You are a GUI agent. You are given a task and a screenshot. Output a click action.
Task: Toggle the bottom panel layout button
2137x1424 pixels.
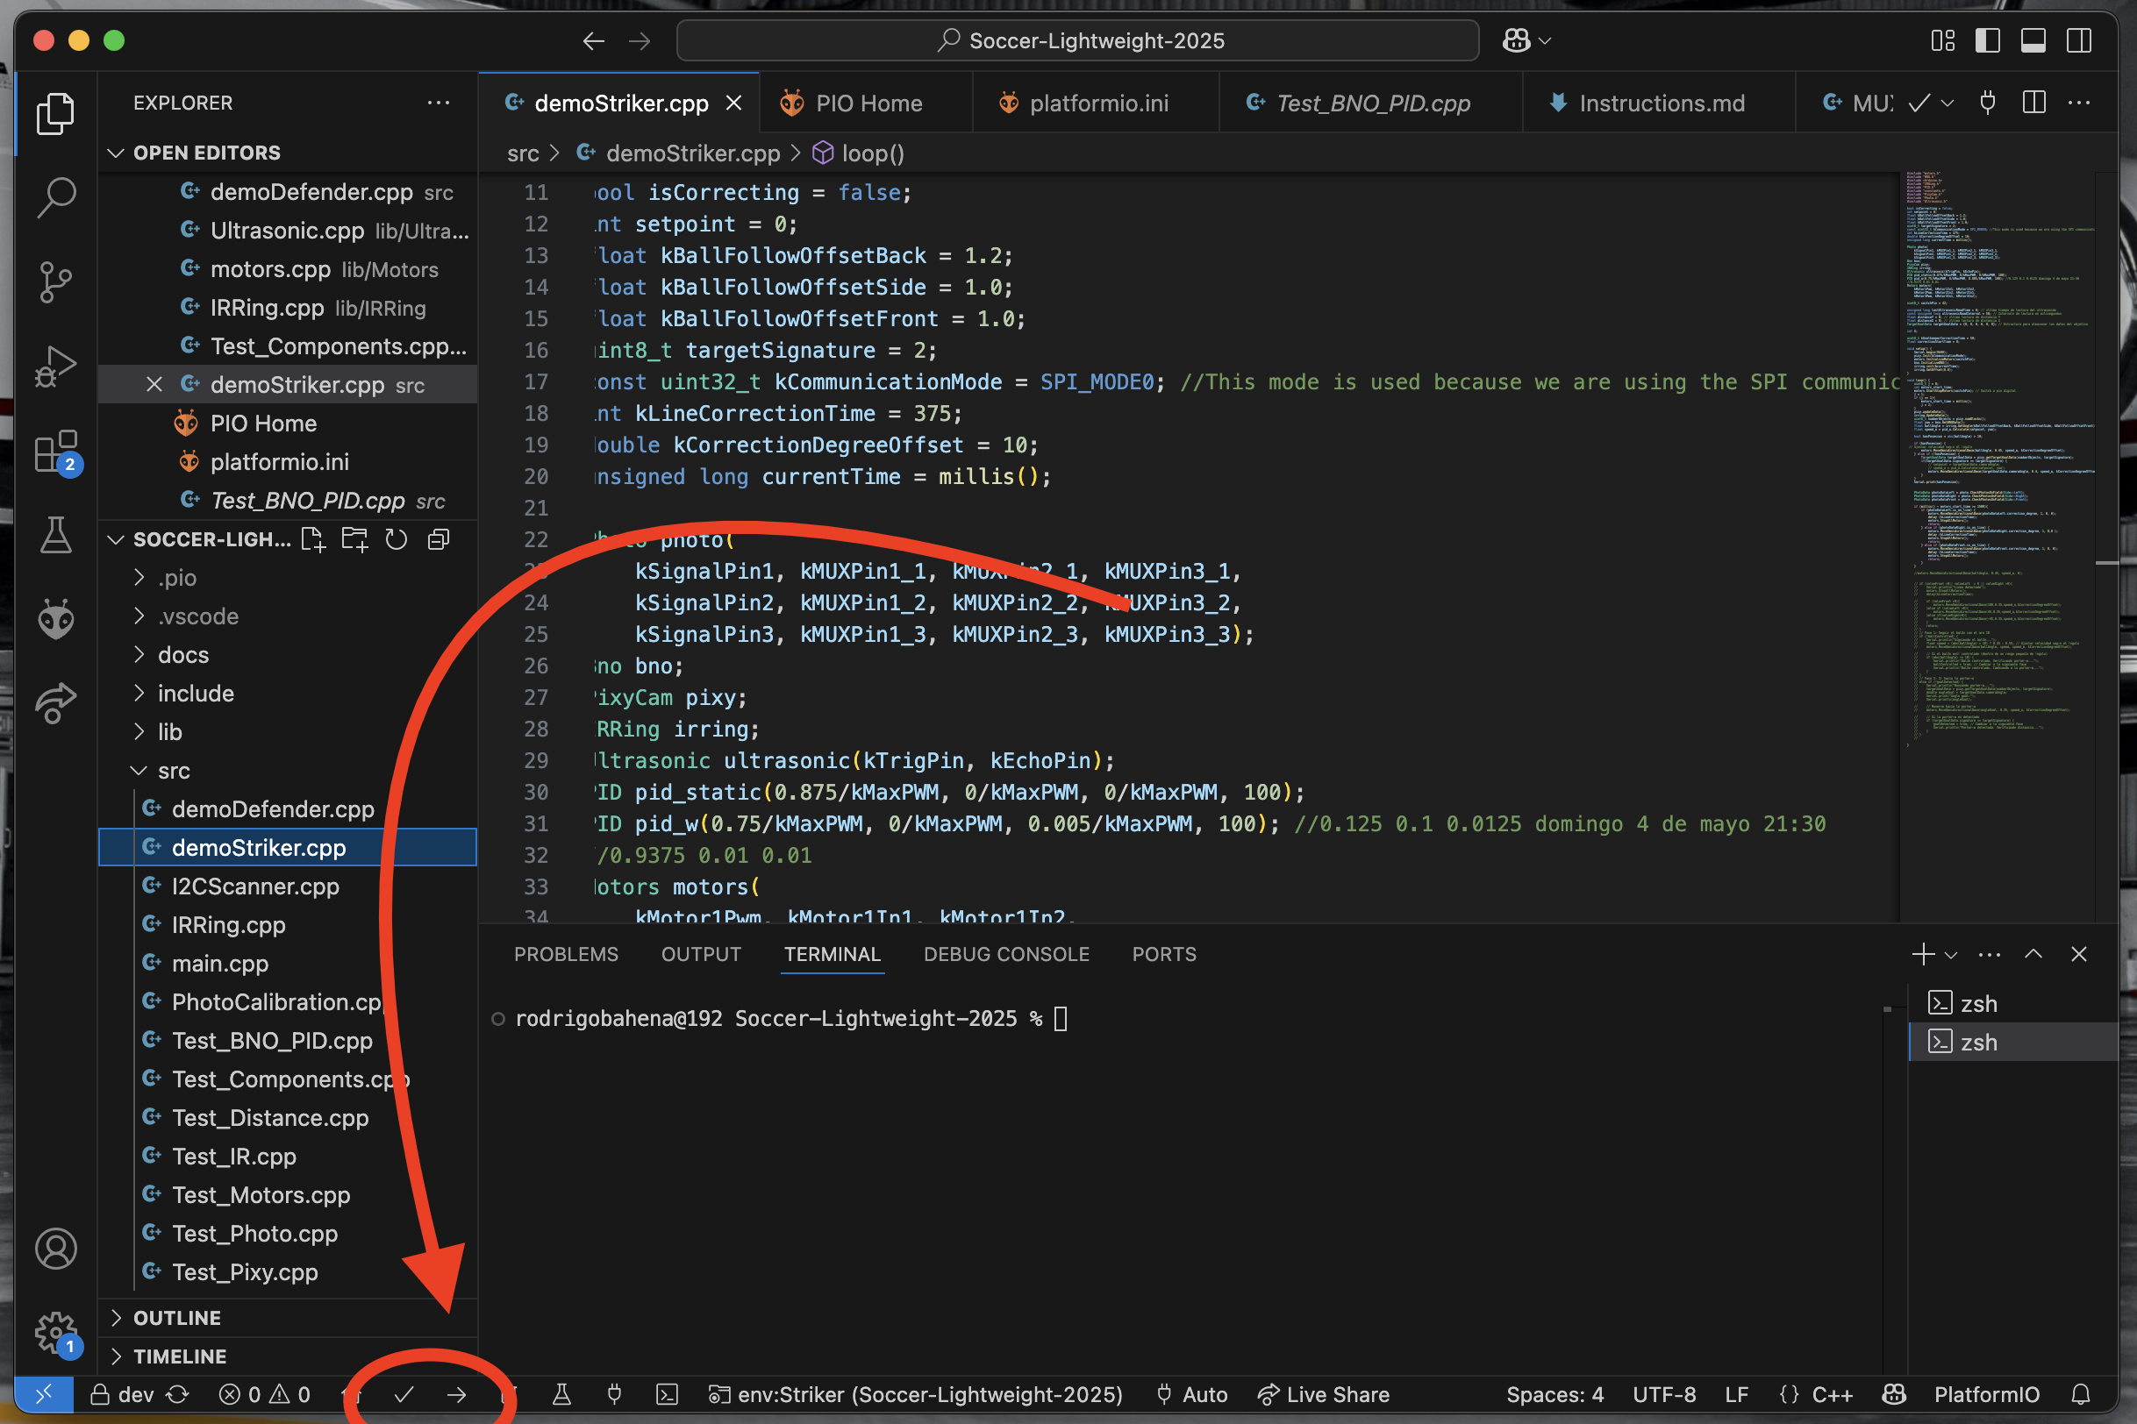(x=2033, y=41)
